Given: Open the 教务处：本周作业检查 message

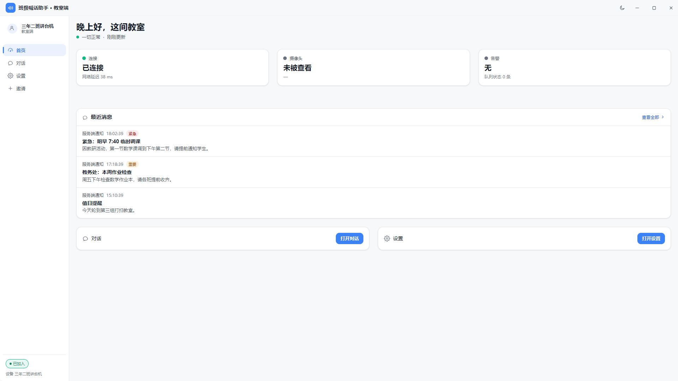Looking at the screenshot, I should [x=374, y=172].
